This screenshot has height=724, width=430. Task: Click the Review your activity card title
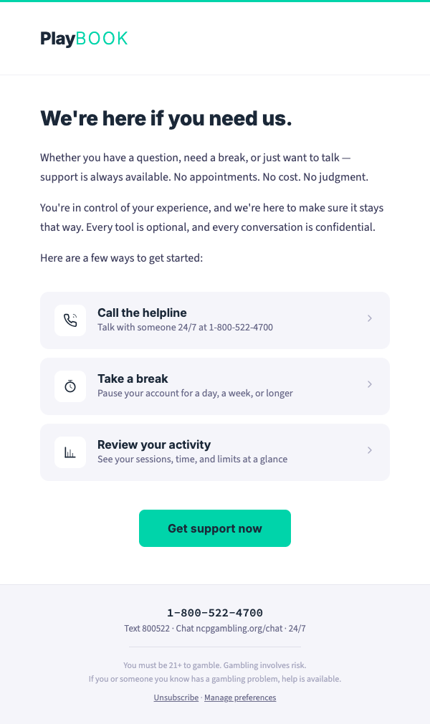pyautogui.click(x=153, y=444)
